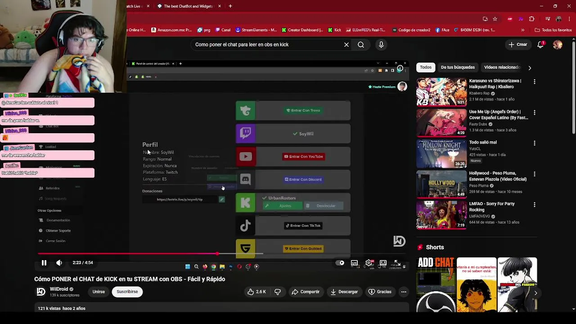Open Hollywood - Peso Pluma video title
Viewport: 576px width, 324px height.
(x=498, y=176)
